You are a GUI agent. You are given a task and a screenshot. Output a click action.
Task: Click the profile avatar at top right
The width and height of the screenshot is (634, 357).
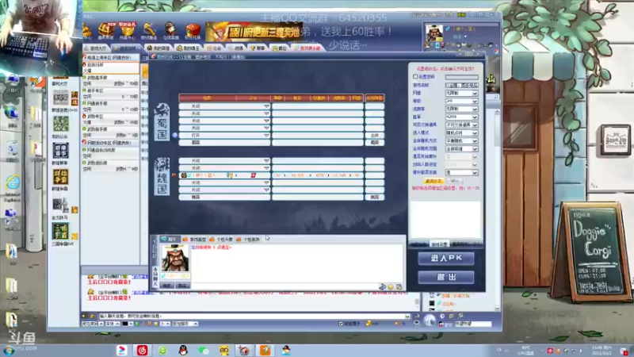[x=433, y=33]
